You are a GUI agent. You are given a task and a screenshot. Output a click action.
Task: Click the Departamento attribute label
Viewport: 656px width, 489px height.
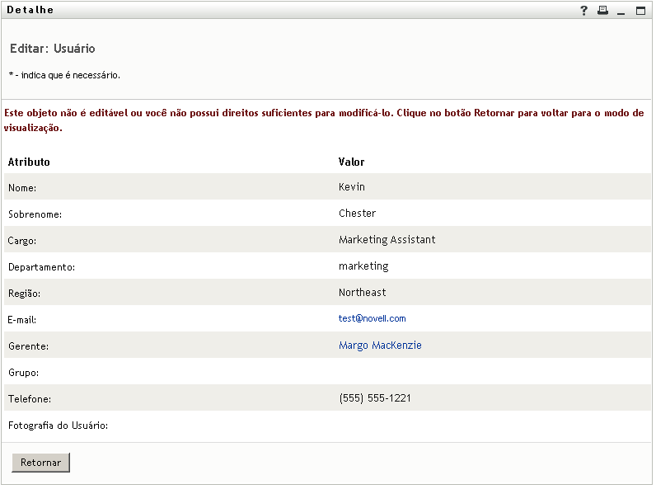(41, 267)
